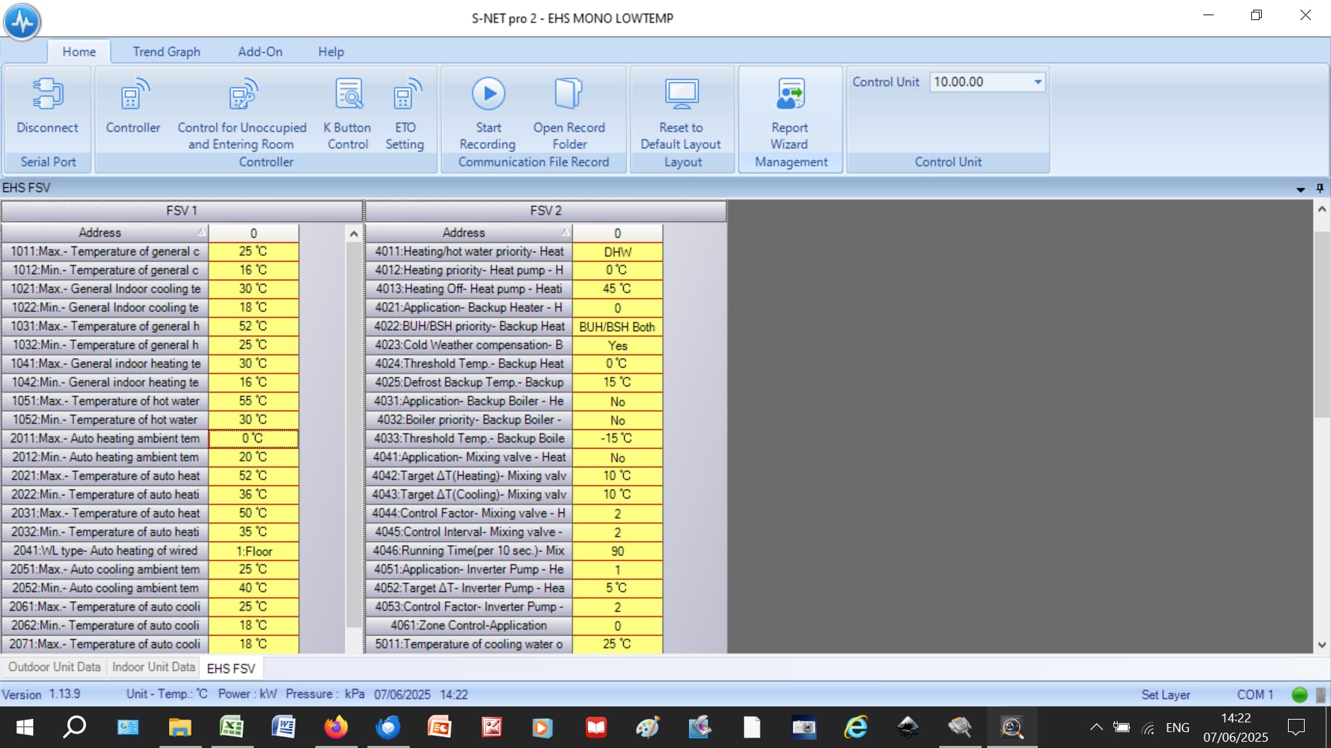Click FSV 1 column 0 header
The height and width of the screenshot is (748, 1331).
(x=254, y=233)
